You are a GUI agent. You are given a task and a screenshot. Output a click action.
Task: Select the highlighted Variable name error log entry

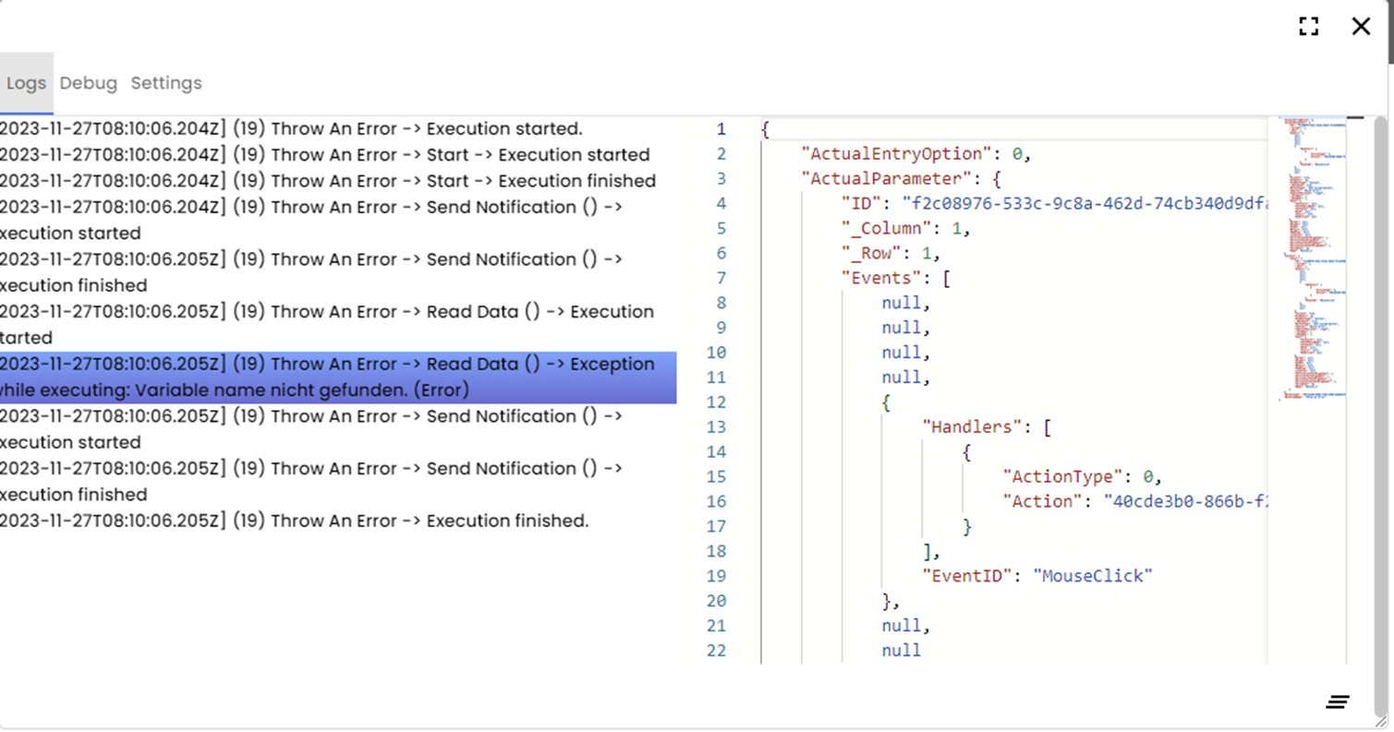pyautogui.click(x=337, y=377)
